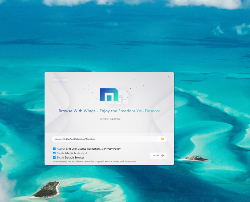Click the Version 7.2.2.8000 text

pyautogui.click(x=110, y=119)
